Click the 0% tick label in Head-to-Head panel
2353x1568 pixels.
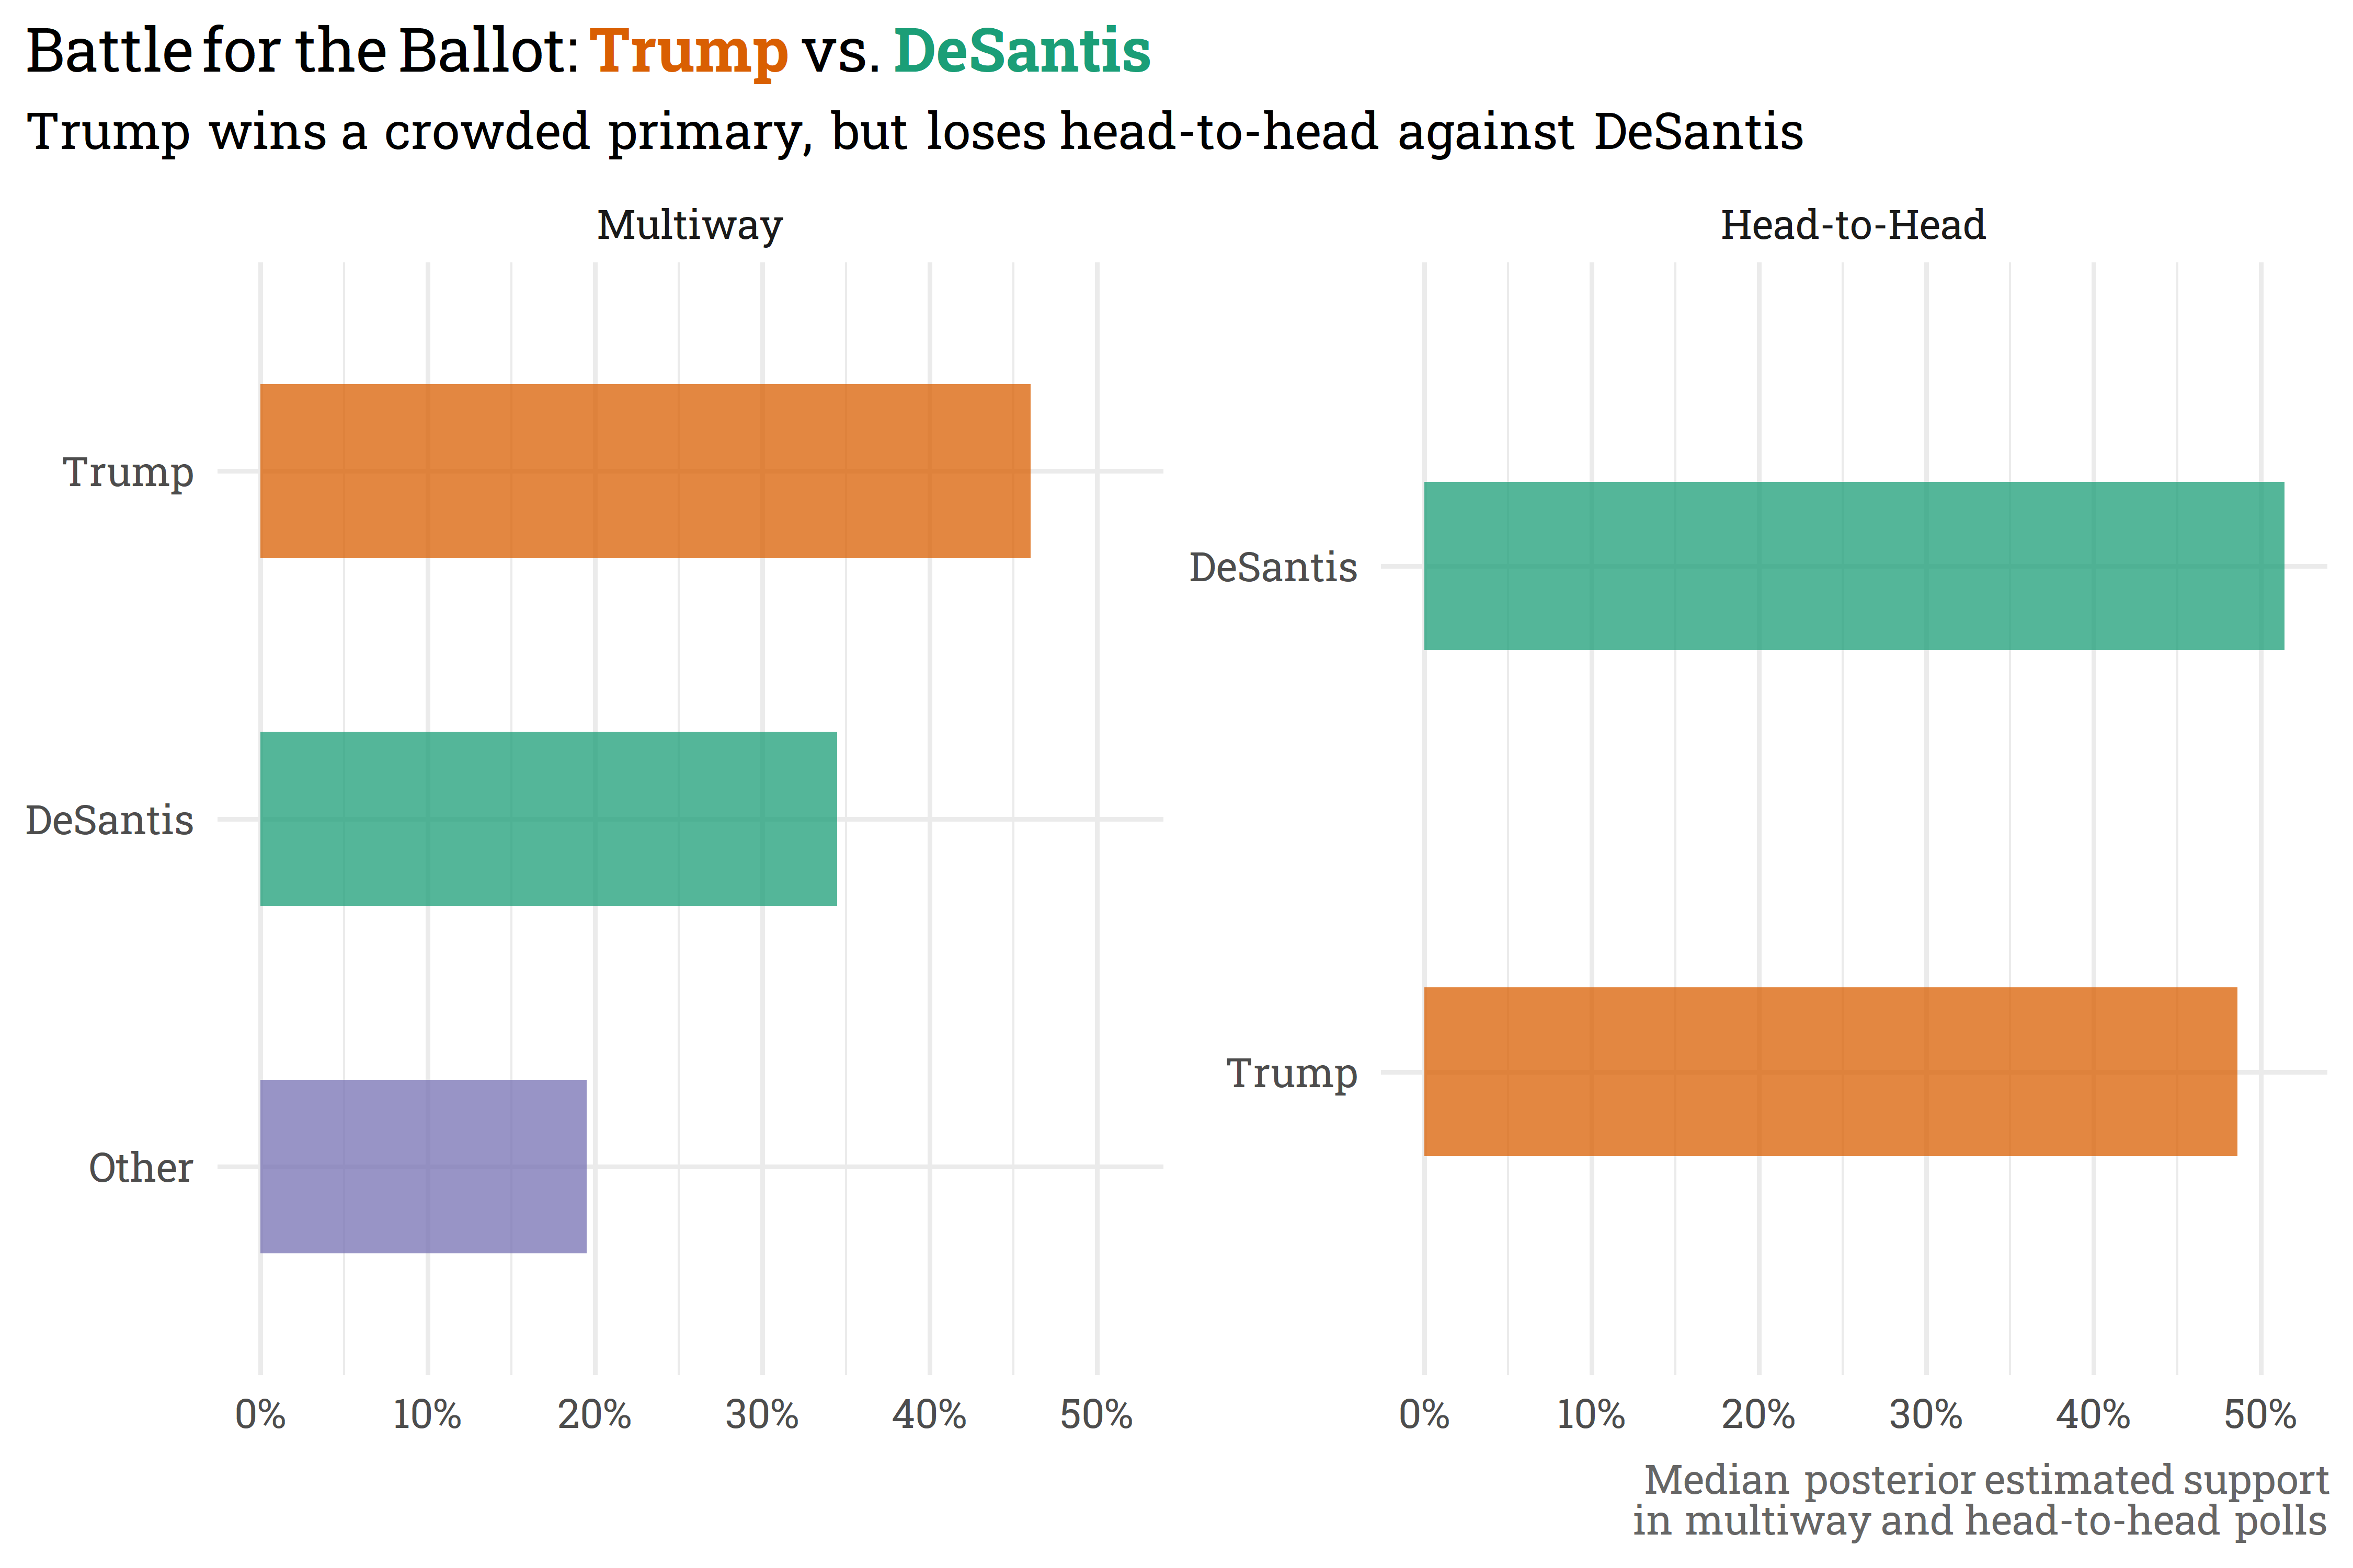pos(1424,1415)
